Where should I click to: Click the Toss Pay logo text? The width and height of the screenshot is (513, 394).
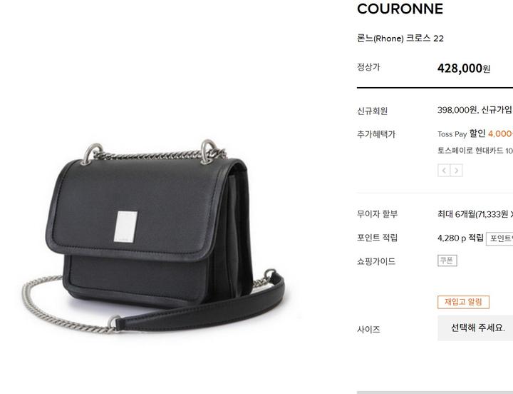tap(452, 134)
